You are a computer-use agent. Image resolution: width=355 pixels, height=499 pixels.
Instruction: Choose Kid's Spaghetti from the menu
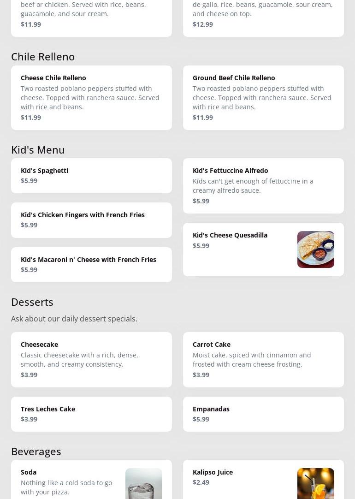pyautogui.click(x=91, y=175)
